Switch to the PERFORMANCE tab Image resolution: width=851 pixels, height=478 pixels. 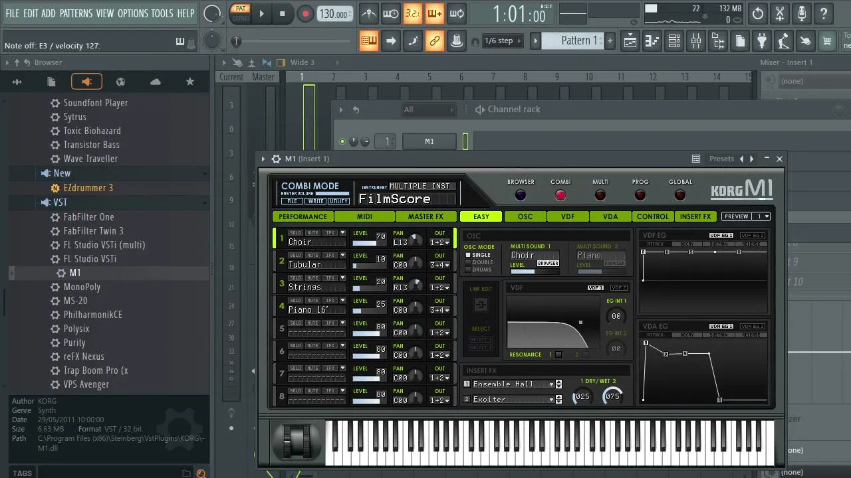point(303,216)
